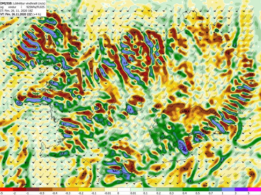
Task: Select the '-1.7' value on the map
Action: click(68, 60)
